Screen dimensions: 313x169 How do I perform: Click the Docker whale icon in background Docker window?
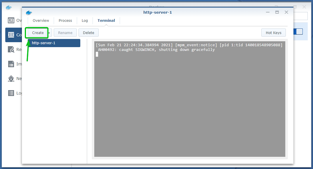pyautogui.click(x=8, y=8)
